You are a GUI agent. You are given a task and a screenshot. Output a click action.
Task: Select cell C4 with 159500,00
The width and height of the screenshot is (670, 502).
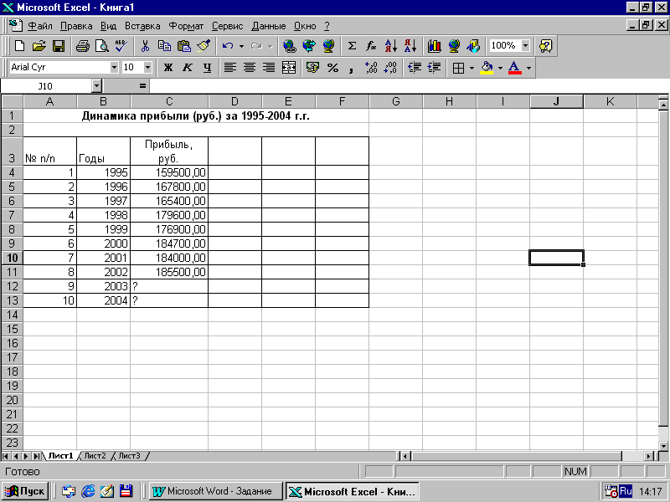tap(169, 172)
